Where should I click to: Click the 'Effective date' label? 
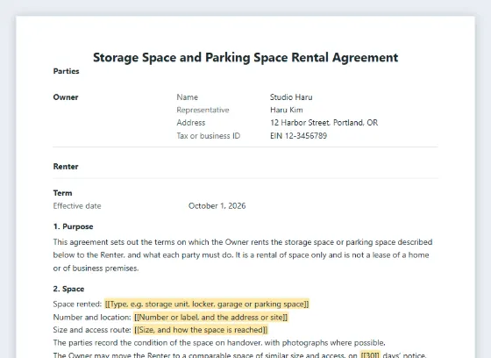point(77,206)
